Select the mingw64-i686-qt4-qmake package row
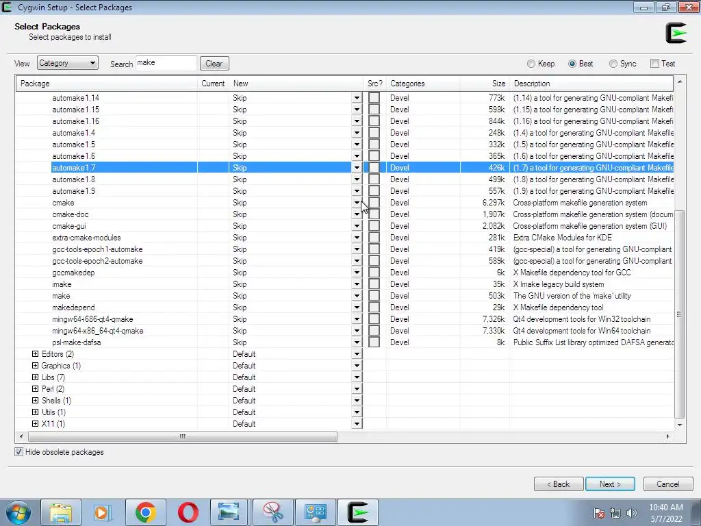Image resolution: width=701 pixels, height=526 pixels. 344,319
